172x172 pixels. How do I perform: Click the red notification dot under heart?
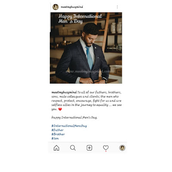point(106,151)
